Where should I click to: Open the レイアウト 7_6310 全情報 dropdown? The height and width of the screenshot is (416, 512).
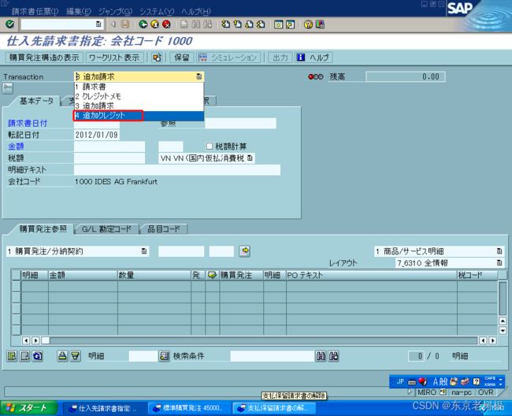click(x=499, y=263)
